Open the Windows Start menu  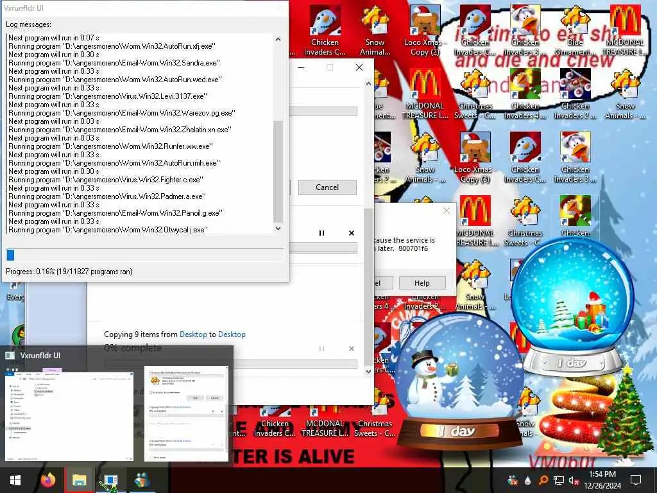15,480
